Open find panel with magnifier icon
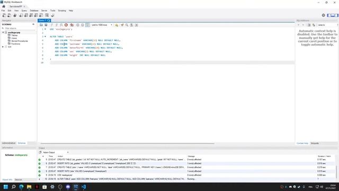Viewport: 339px width, 191px height. 127,25
